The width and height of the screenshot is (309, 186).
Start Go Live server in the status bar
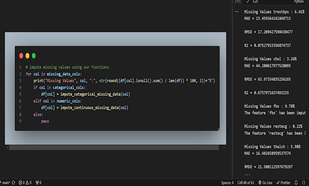[265, 183]
